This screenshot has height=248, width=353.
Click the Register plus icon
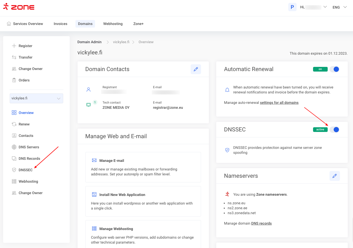(14, 46)
